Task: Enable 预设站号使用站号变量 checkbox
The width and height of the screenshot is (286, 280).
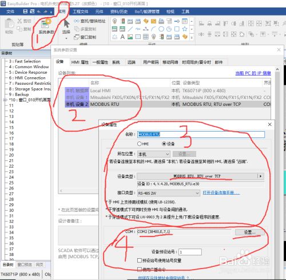Action: tap(140, 261)
